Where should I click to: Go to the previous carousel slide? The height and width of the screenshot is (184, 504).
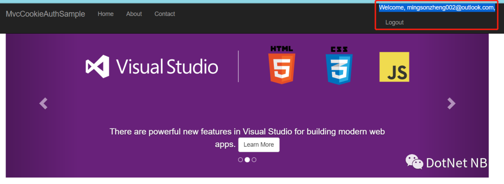43,104
